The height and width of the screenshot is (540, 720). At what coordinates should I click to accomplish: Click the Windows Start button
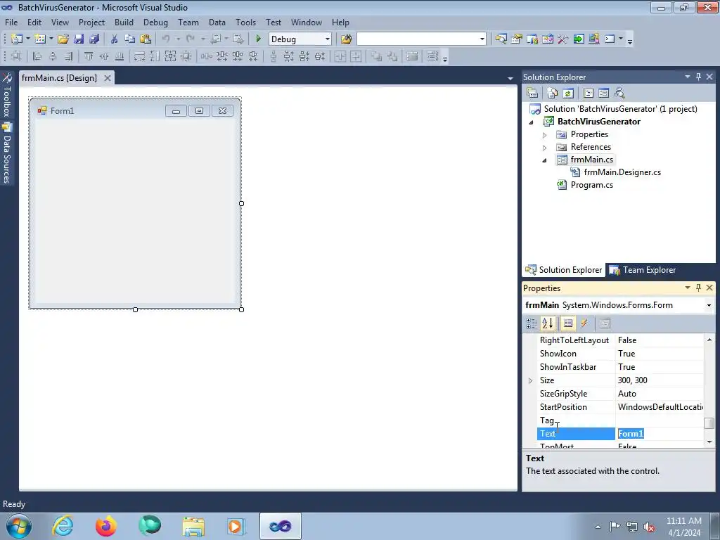tap(18, 526)
